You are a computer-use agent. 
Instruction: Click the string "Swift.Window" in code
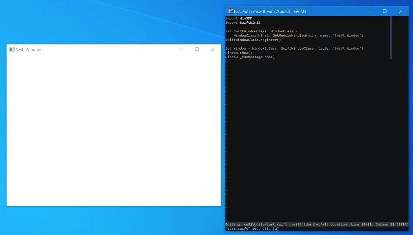347,35
